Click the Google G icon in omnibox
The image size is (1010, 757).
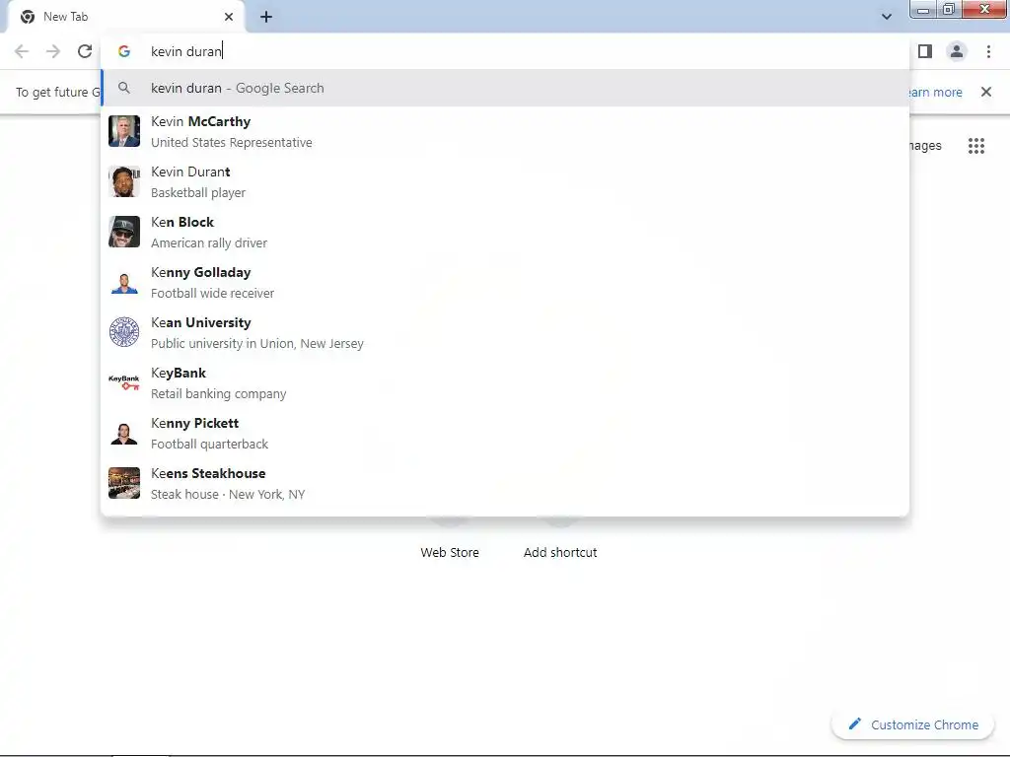tap(124, 51)
